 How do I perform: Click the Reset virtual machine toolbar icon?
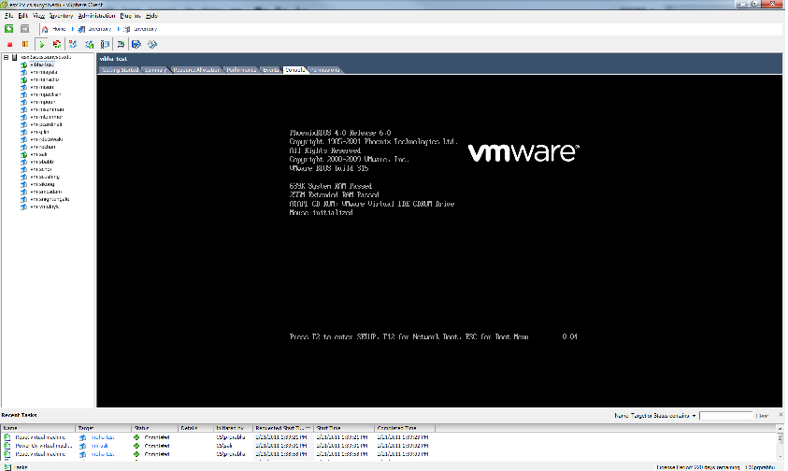click(x=57, y=44)
